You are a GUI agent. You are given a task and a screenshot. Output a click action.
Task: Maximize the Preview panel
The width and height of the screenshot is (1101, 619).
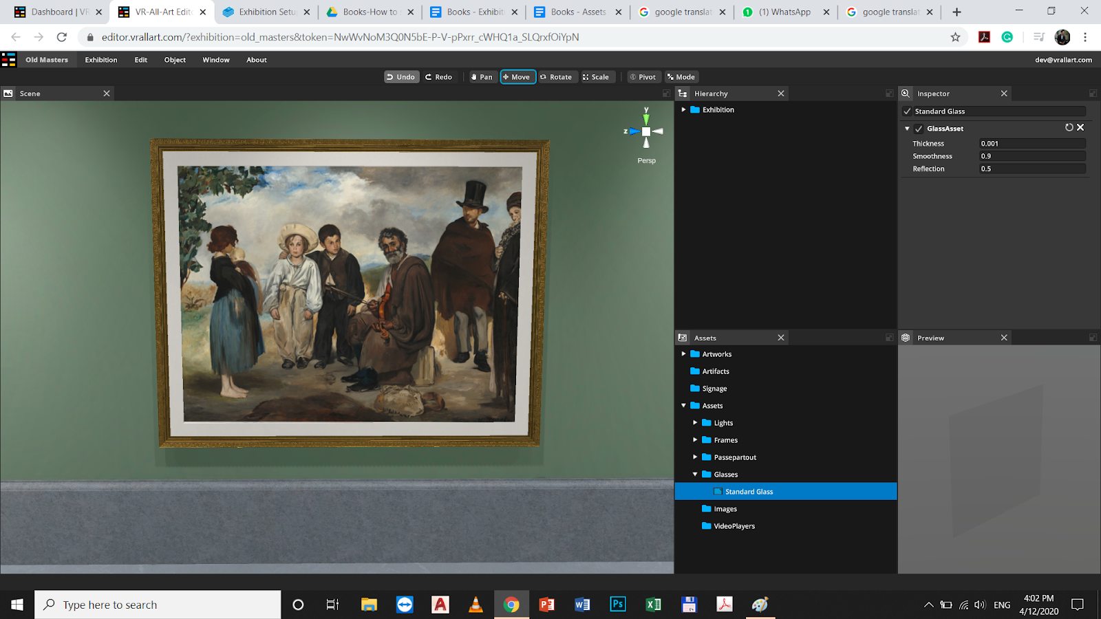(1093, 338)
